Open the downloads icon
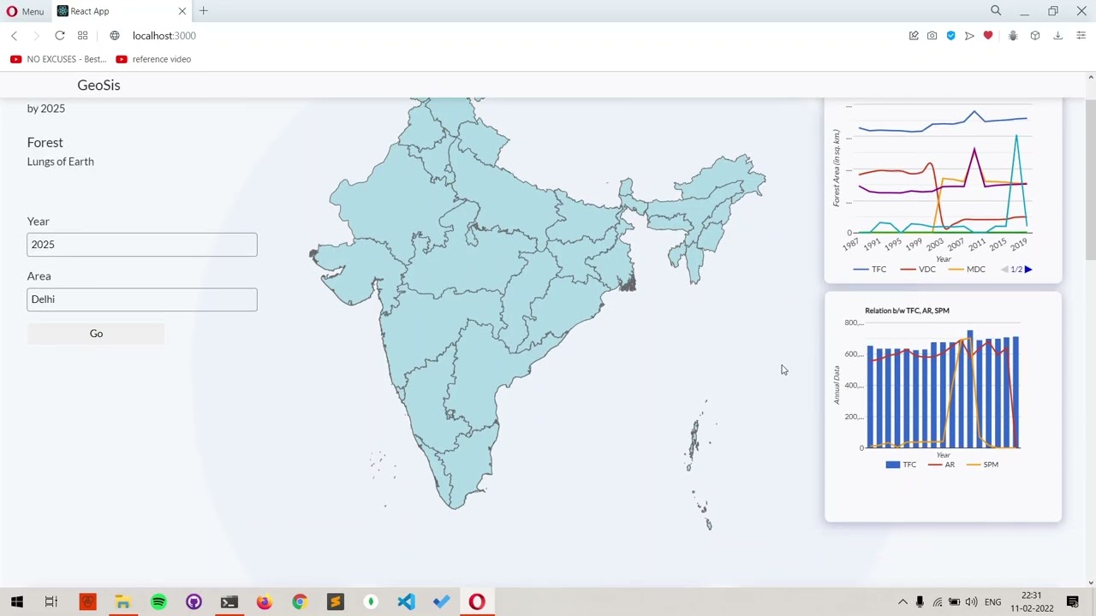 (x=1057, y=36)
